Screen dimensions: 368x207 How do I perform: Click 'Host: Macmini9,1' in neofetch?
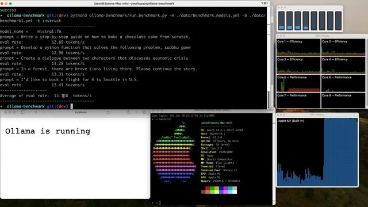pyautogui.click(x=213, y=133)
